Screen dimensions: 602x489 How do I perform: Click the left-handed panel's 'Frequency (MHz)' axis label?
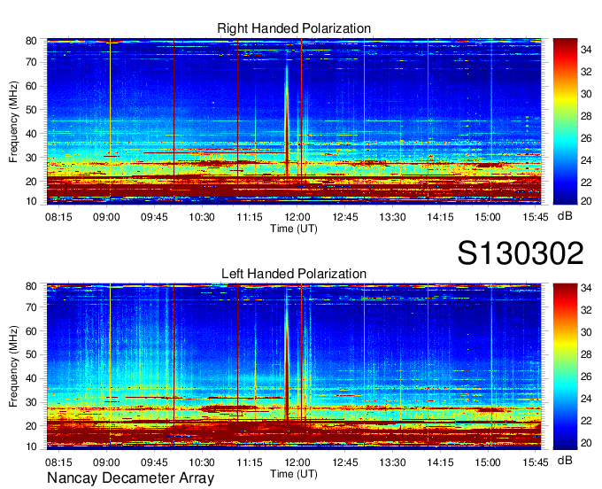pyautogui.click(x=13, y=367)
